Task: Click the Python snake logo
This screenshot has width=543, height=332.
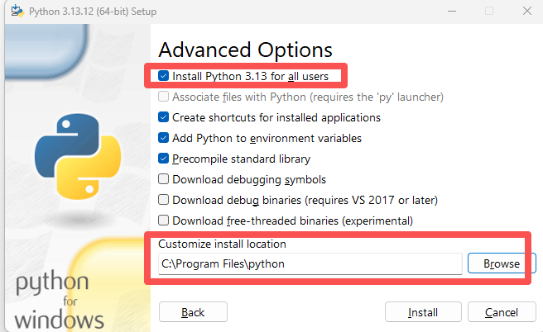Action: tap(78, 156)
